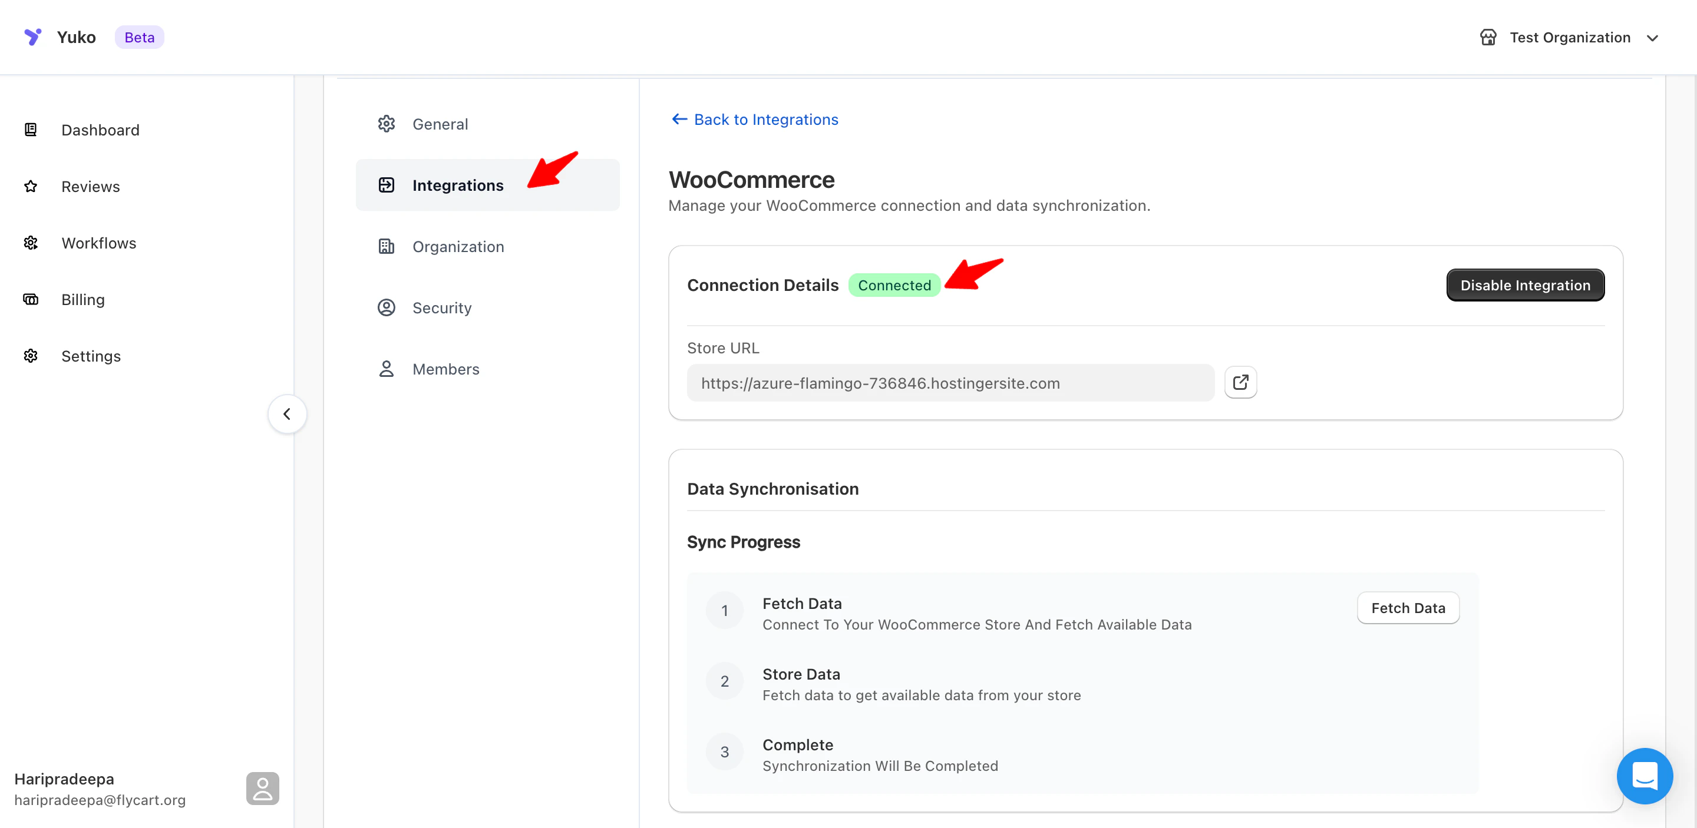
Task: Open the Members settings section
Action: pos(445,369)
